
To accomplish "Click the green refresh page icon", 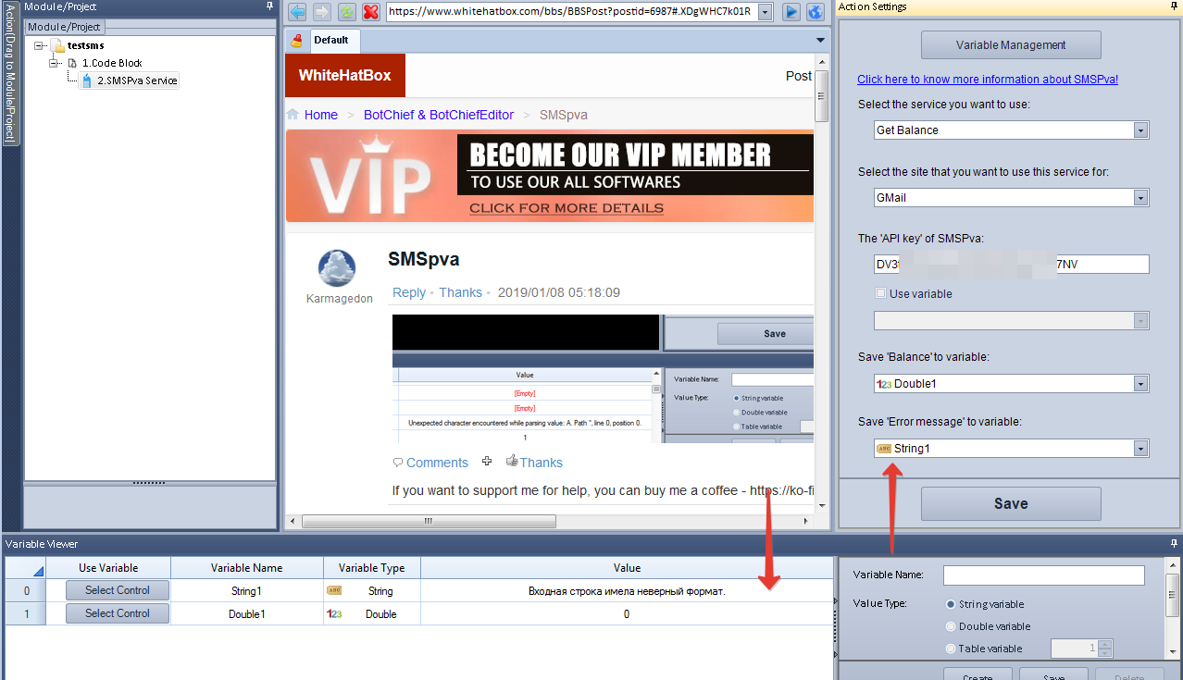I will point(346,12).
